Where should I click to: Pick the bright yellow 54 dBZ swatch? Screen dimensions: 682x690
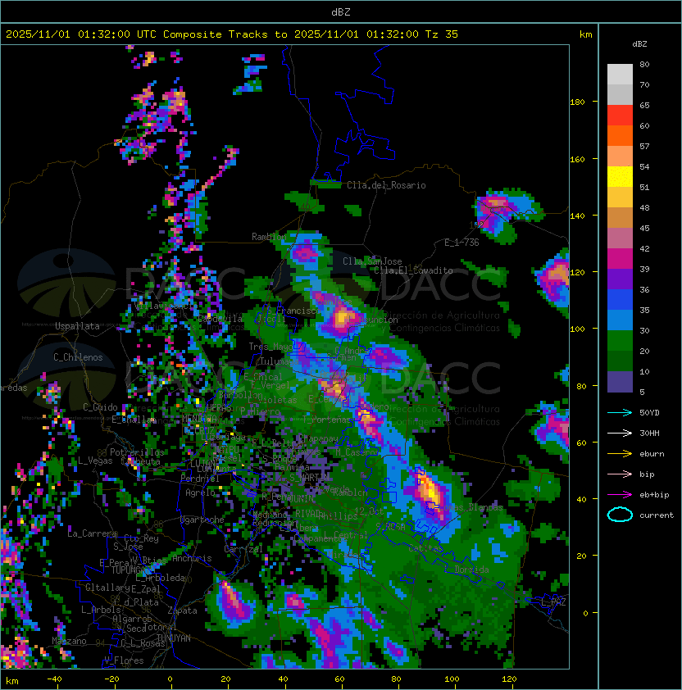tap(620, 177)
